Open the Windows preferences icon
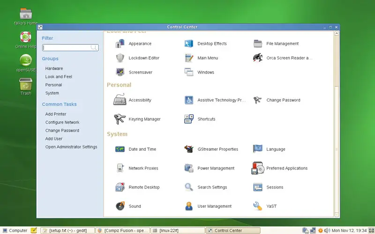Viewport: 375px width, 234px height. tap(189, 72)
